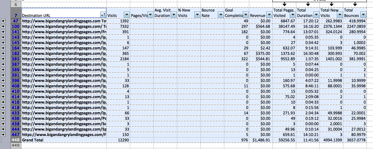This screenshot has width=373, height=149.
Task: Select Grand Total revenue $1,486.91
Action: pyautogui.click(x=260, y=140)
